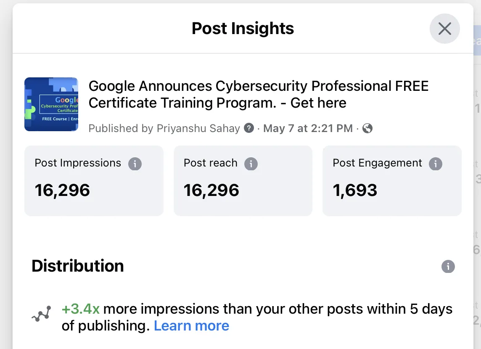Image resolution: width=481 pixels, height=349 pixels.
Task: Click the globe public audience icon
Action: (367, 128)
